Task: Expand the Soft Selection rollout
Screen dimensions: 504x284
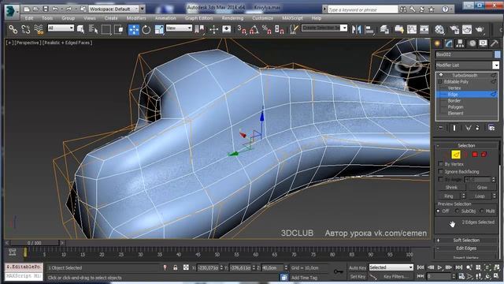Action: [x=466, y=240]
